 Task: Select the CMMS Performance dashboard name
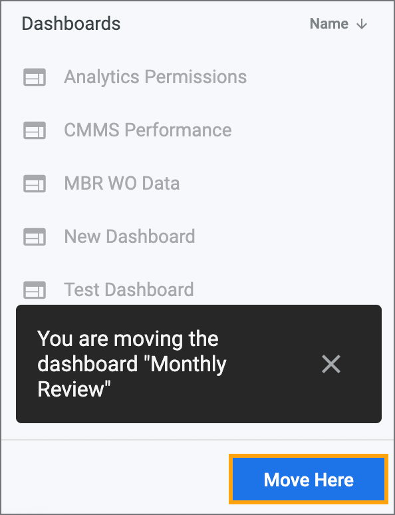click(148, 130)
